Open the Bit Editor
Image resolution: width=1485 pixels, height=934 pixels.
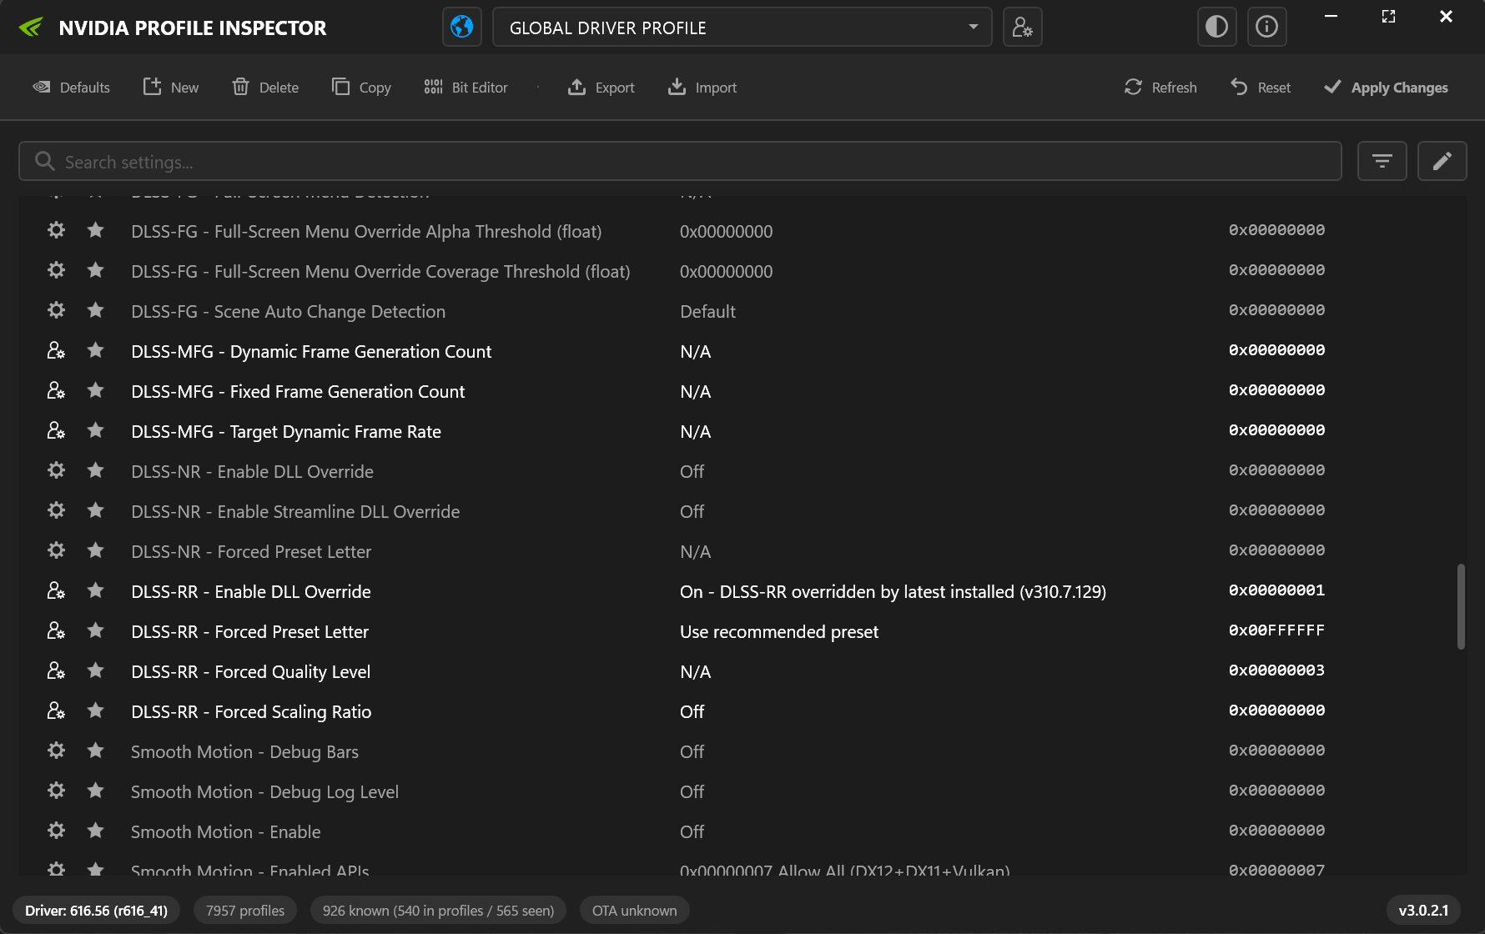coord(466,87)
